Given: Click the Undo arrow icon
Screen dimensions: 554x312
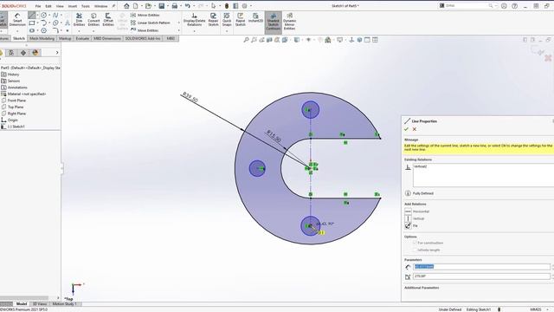Looking at the screenshot, I should pos(188,6).
